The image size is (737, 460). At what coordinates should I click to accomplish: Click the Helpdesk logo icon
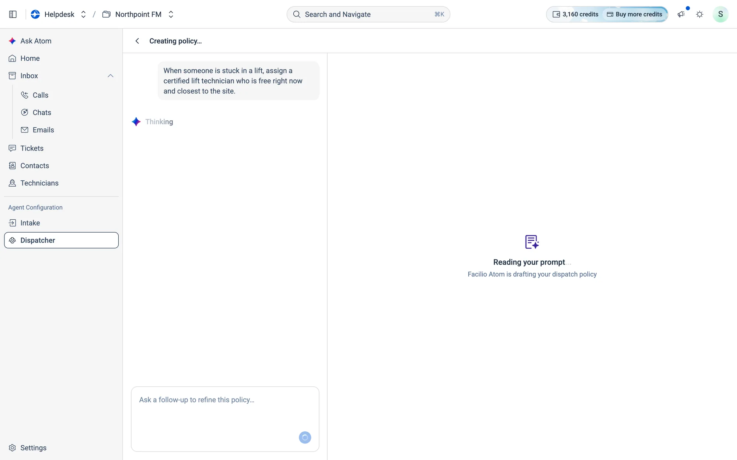point(35,14)
